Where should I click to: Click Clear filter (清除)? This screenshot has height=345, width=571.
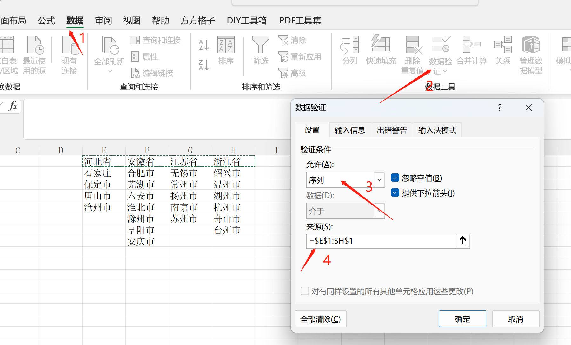292,40
